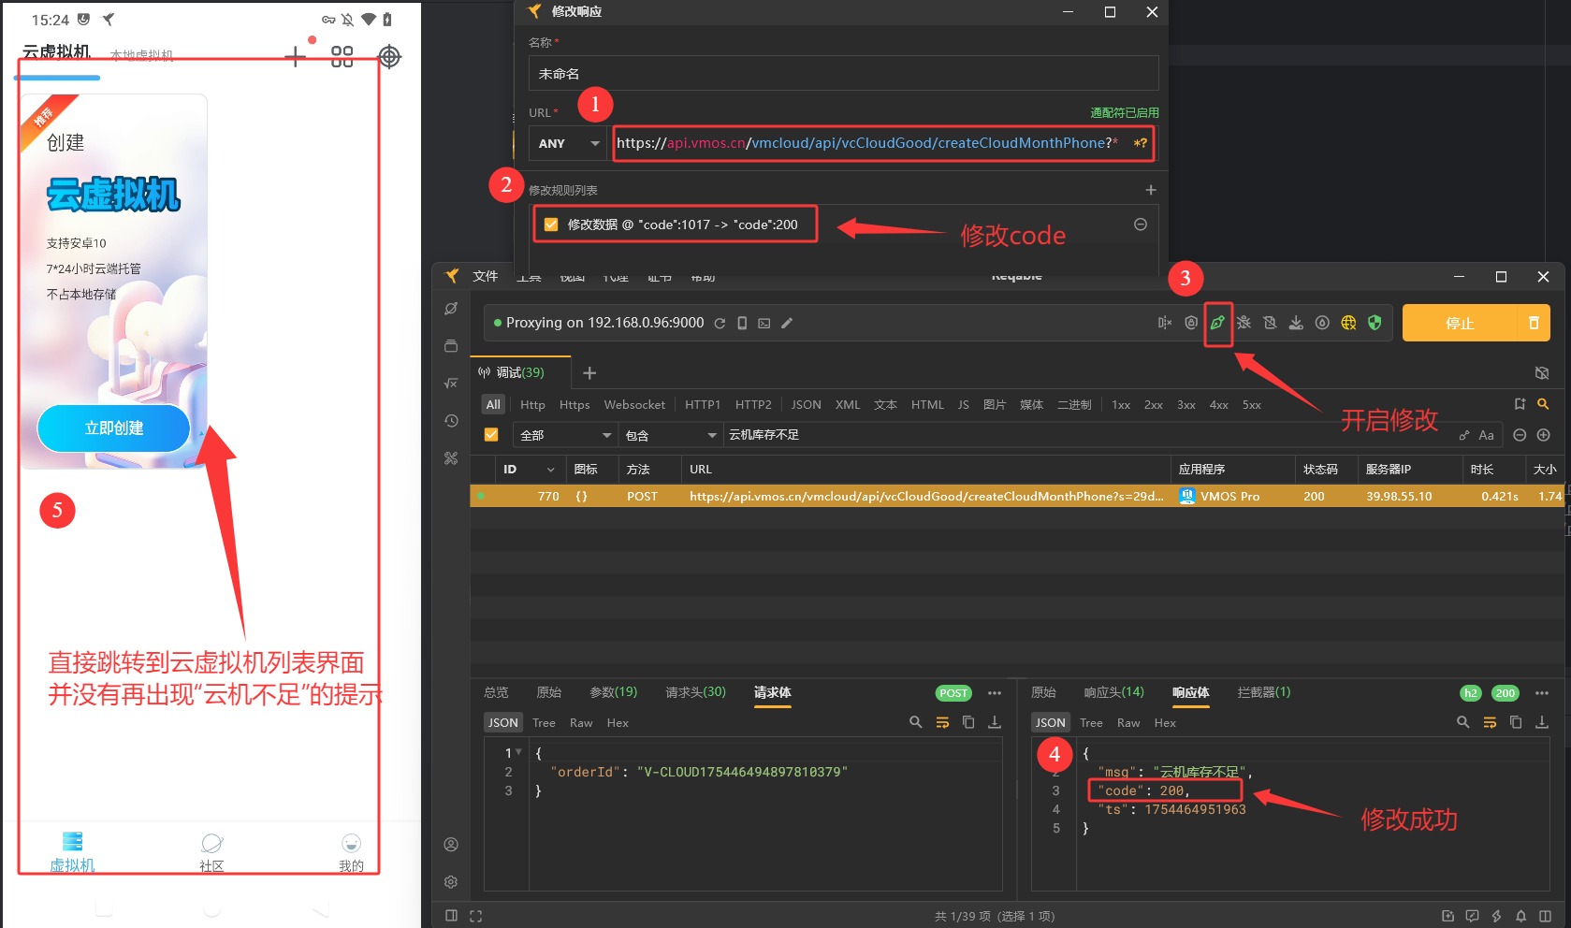Click the remove filter minus-circle icon

1520,435
